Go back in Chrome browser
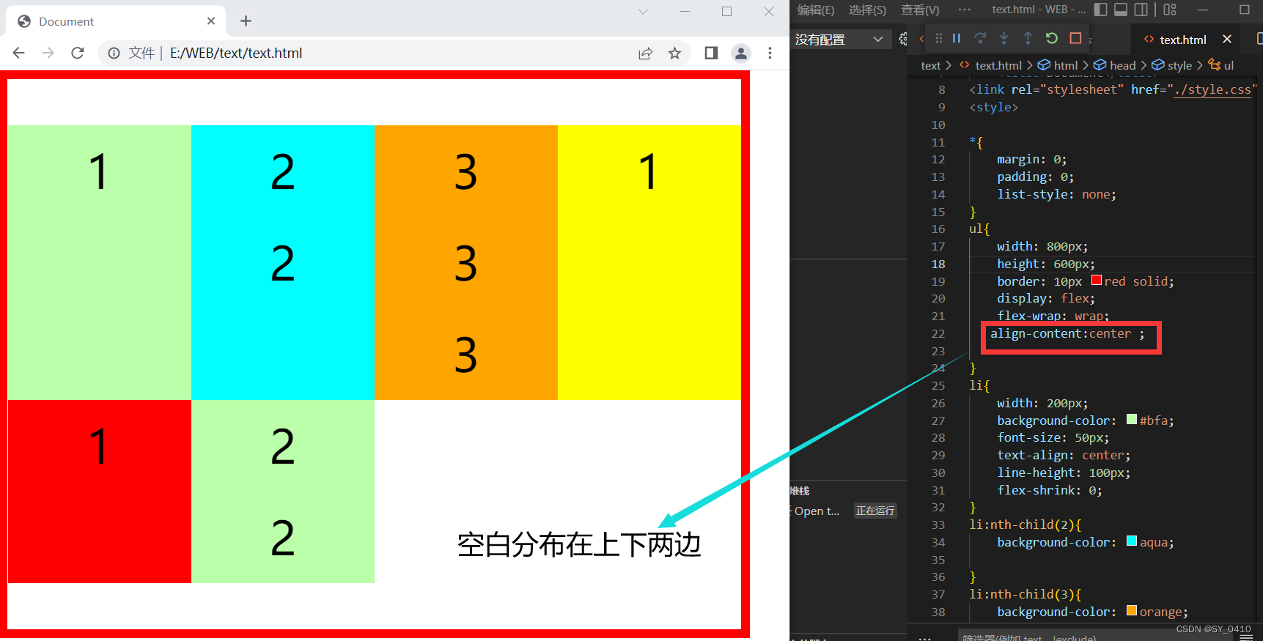The image size is (1263, 641). (x=19, y=53)
